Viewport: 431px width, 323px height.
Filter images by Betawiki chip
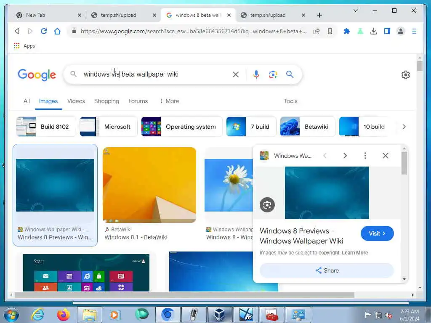308,127
